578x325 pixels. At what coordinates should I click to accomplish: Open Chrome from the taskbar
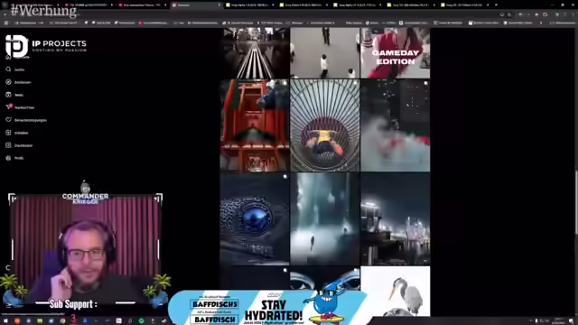click(x=62, y=321)
